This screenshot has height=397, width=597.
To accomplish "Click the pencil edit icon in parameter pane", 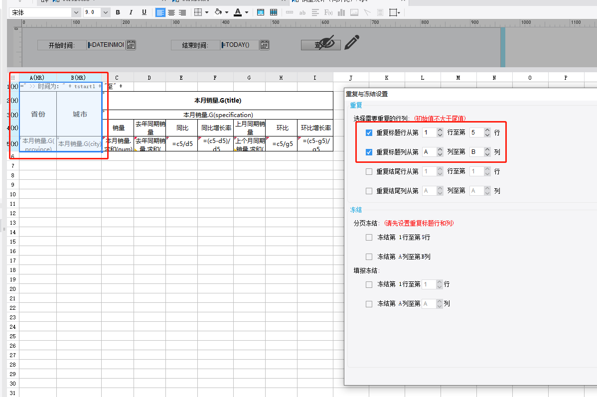I will [352, 42].
